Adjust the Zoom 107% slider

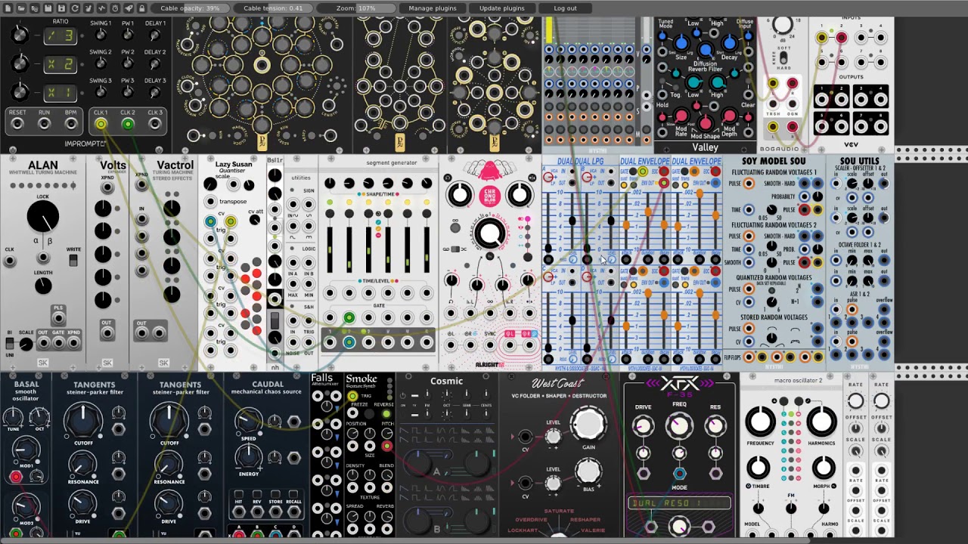coord(356,8)
